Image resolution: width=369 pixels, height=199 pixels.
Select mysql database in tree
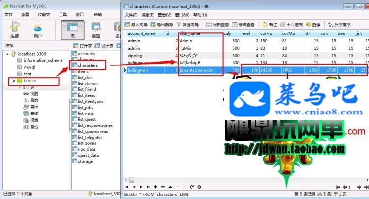pos(30,67)
